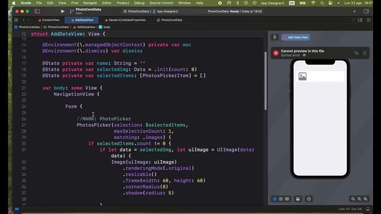
Task: Pin the canvas preview
Action: (x=274, y=37)
